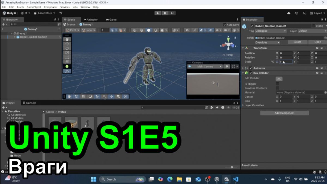The height and width of the screenshot is (184, 327).
Task: Open the GameObject menu
Action: pos(34,7)
